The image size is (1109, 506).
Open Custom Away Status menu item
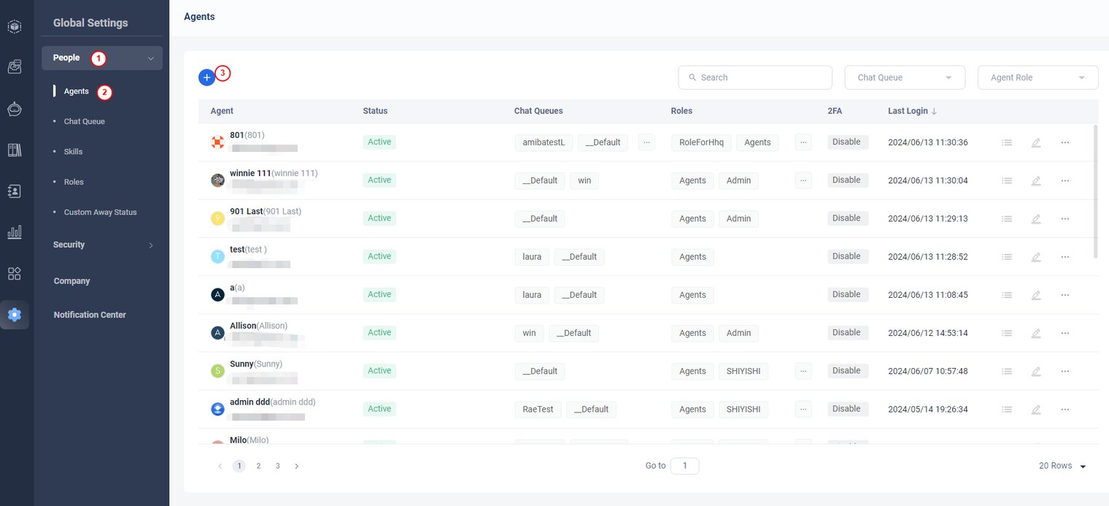tap(100, 212)
